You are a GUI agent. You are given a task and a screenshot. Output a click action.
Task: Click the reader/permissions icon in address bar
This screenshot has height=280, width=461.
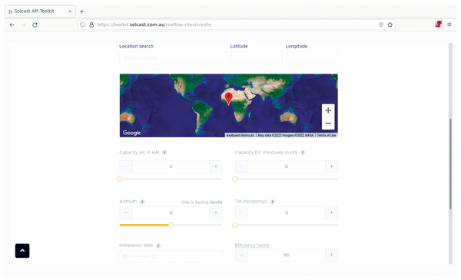381,25
